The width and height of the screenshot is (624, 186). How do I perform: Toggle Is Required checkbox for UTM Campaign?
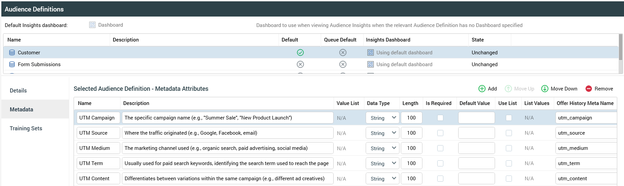(440, 118)
